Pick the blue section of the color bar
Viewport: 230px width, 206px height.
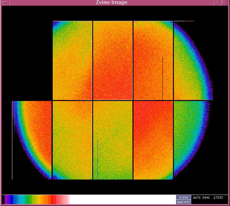tap(14, 199)
